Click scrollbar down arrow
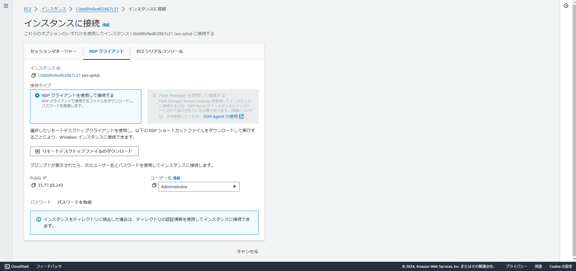Image resolution: width=576 pixels, height=271 pixels. pos(574,259)
